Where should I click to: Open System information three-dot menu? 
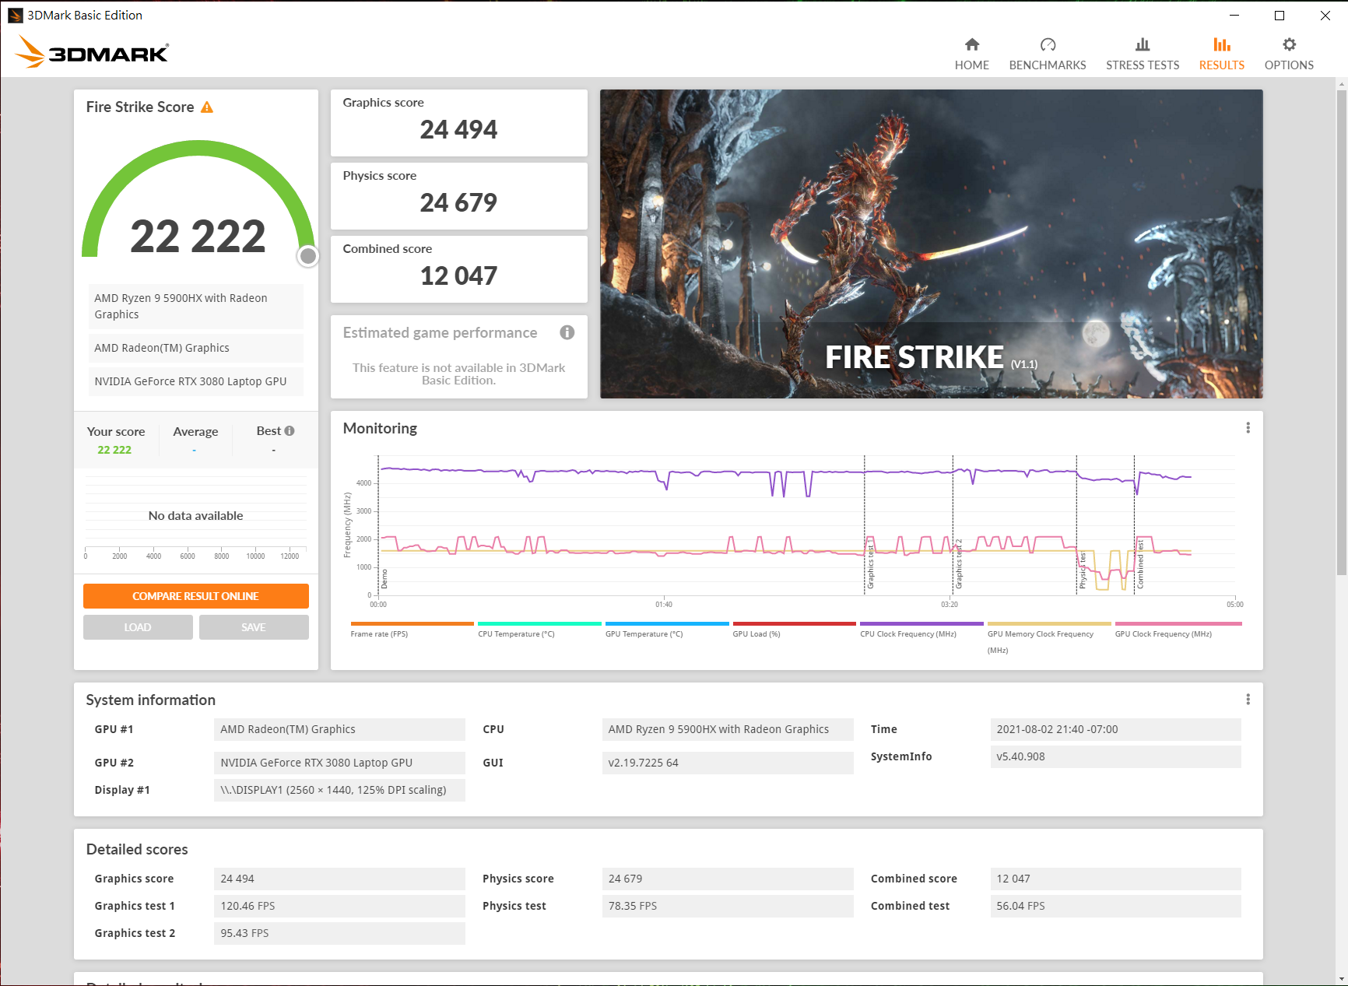pos(1248,700)
